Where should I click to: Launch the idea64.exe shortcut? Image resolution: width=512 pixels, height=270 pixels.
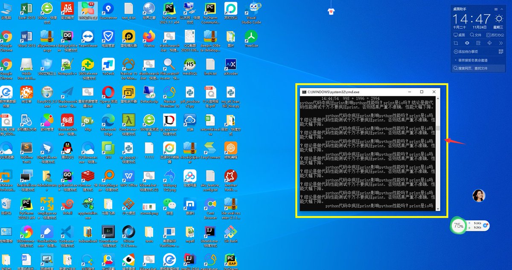tap(210, 236)
